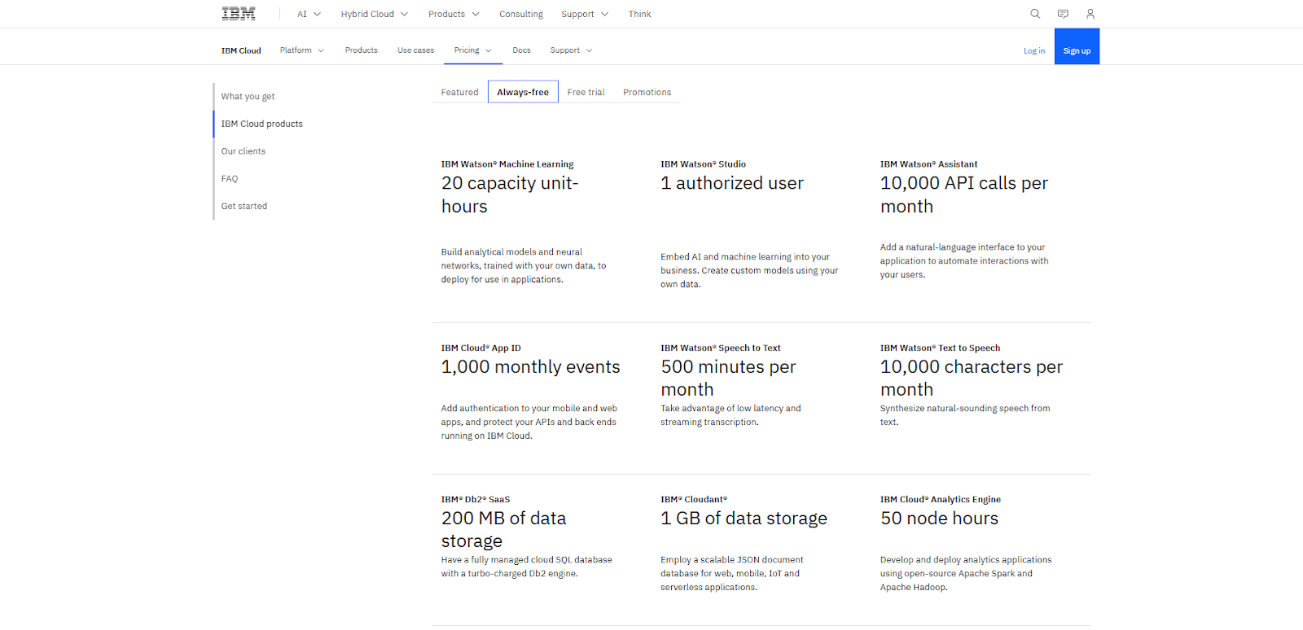The width and height of the screenshot is (1303, 630).
Task: Open the Think menu item
Action: tap(639, 14)
